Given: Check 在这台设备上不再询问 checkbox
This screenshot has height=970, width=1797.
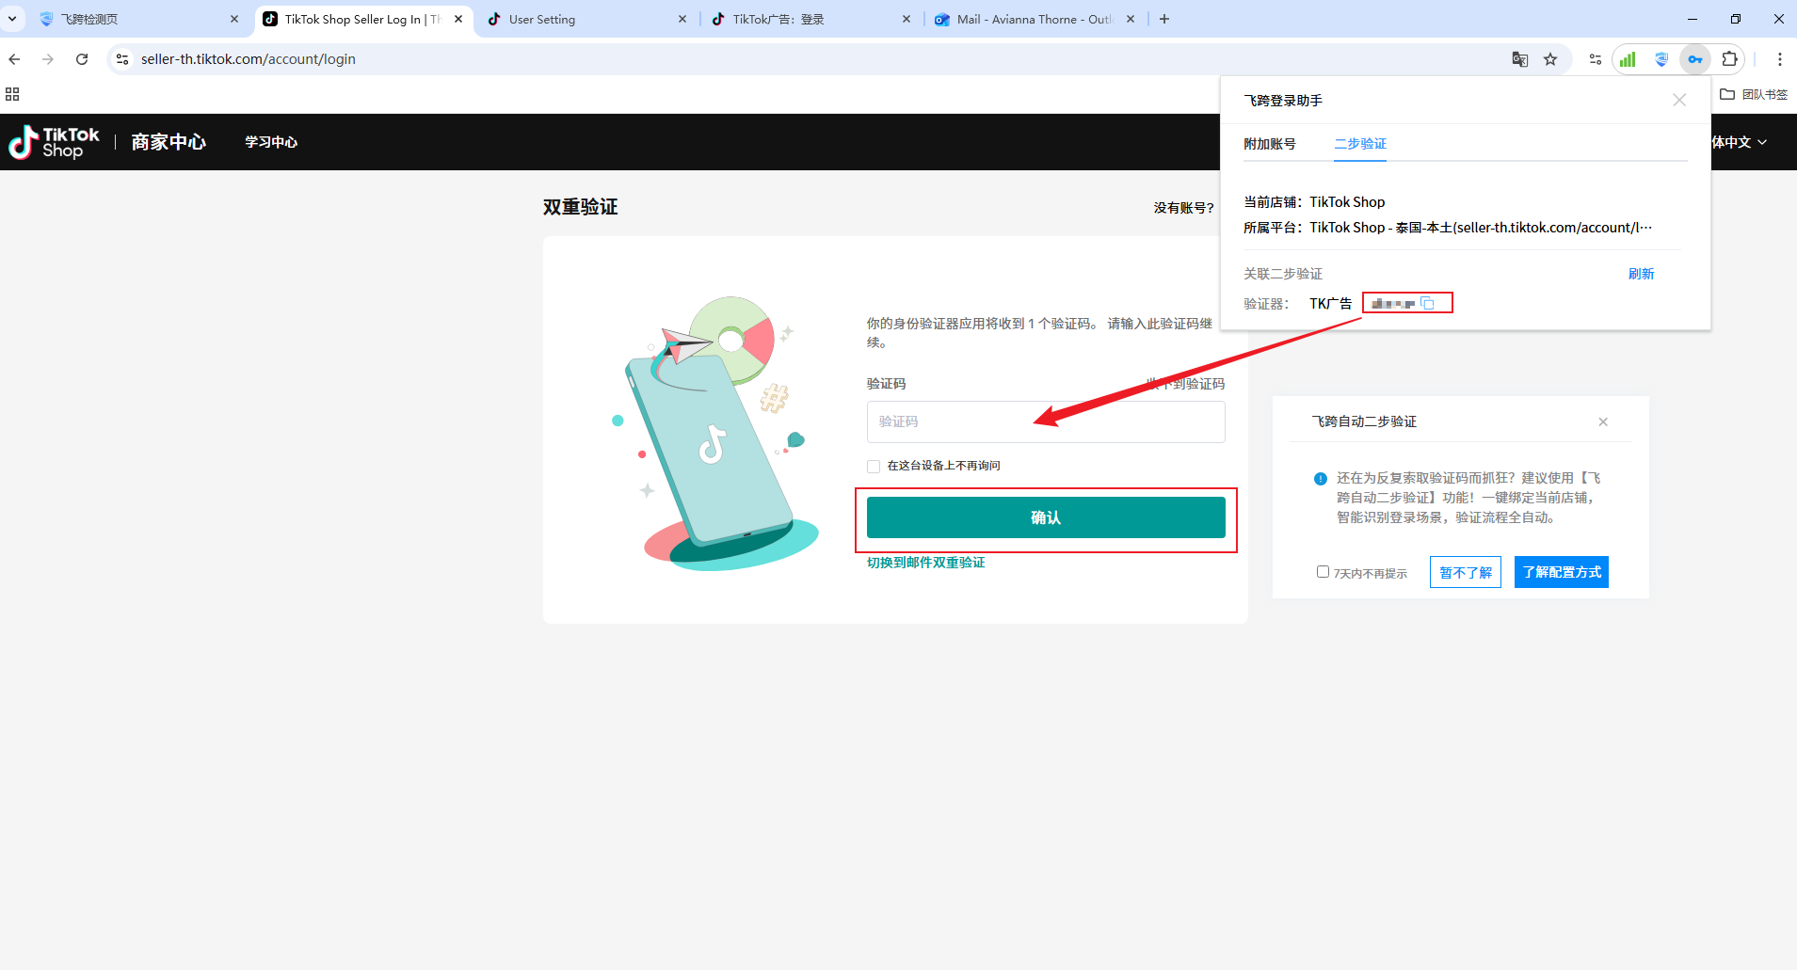Looking at the screenshot, I should click(874, 467).
